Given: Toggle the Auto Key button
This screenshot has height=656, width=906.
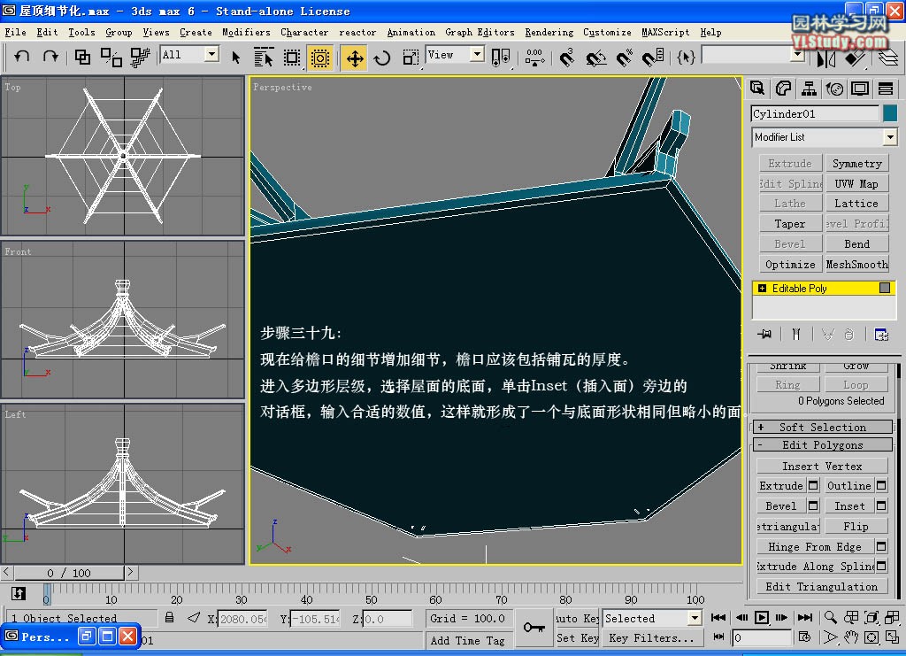Looking at the screenshot, I should pos(577,618).
